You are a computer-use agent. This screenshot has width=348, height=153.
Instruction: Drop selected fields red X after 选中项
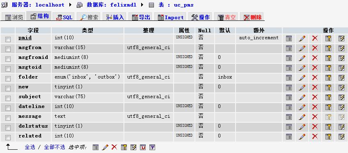114,147
